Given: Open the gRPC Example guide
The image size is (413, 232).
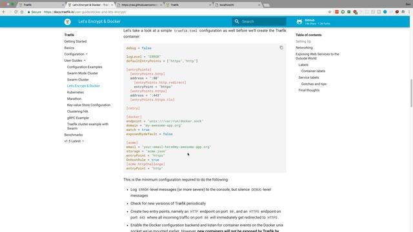Looking at the screenshot, I should pos(77,118).
